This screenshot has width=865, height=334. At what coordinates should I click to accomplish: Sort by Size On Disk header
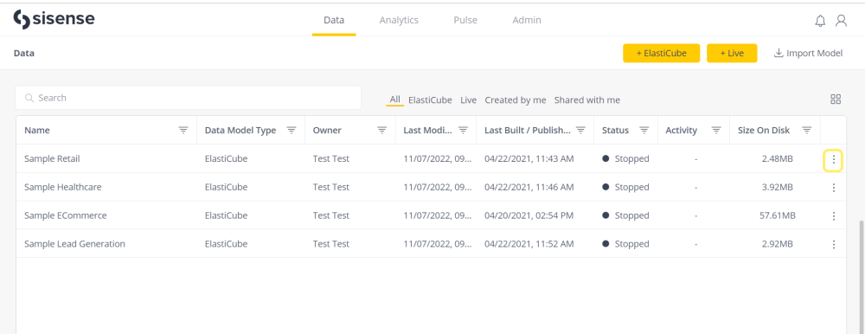coord(764,131)
